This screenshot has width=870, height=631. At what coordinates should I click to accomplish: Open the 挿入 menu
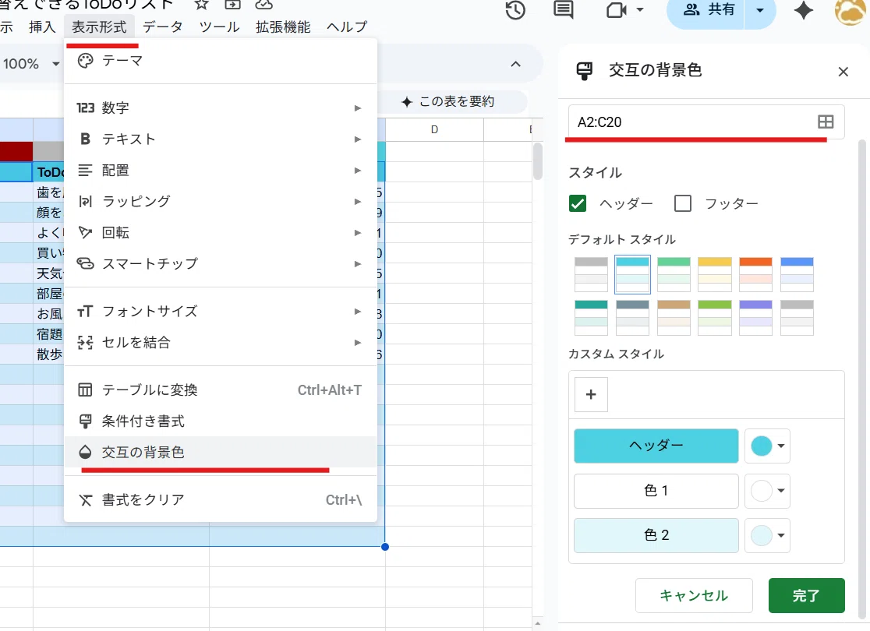point(42,26)
